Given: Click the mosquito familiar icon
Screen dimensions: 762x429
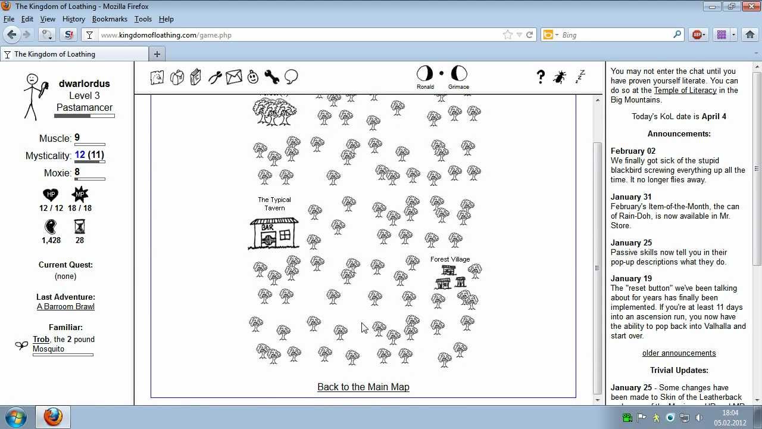Looking at the screenshot, I should [x=21, y=344].
